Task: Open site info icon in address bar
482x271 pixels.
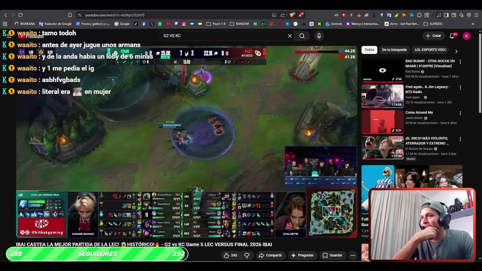Action: (x=79, y=15)
